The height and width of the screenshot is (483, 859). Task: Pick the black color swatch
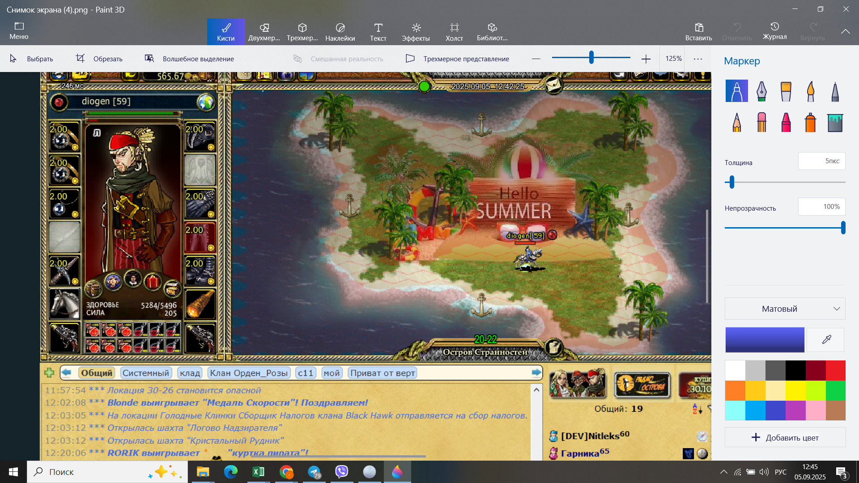tap(795, 370)
